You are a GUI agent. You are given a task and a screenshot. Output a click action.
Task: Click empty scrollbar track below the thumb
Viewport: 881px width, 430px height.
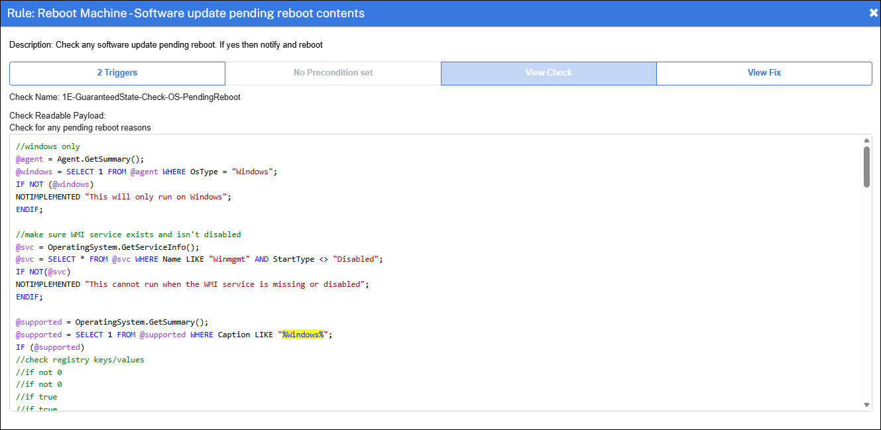(x=866, y=298)
